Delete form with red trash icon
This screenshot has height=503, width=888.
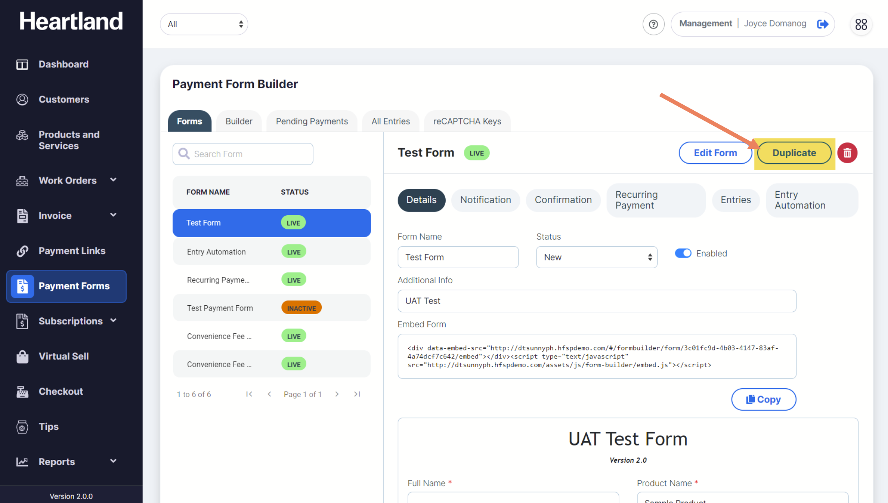[847, 153]
